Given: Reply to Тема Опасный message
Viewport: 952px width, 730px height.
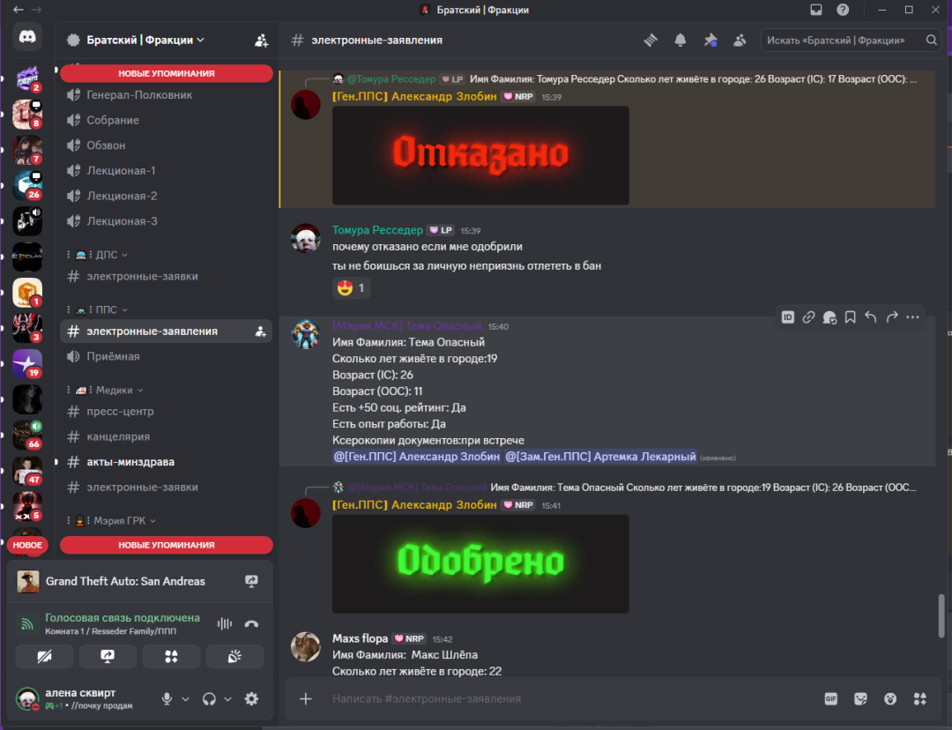Looking at the screenshot, I should (871, 317).
